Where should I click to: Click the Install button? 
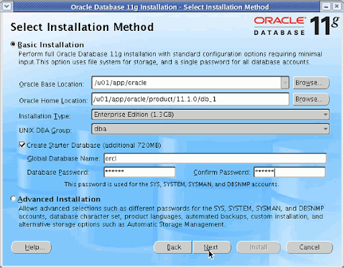click(x=259, y=247)
